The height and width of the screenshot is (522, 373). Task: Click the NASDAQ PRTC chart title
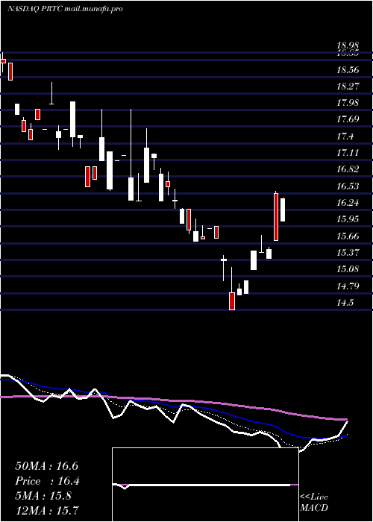click(x=65, y=9)
